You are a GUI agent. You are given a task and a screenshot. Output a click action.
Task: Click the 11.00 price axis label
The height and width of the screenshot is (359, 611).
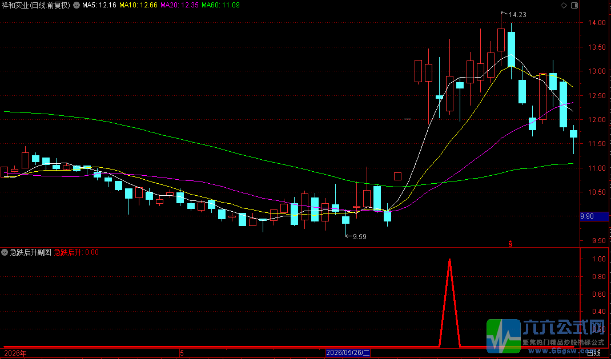pos(597,168)
